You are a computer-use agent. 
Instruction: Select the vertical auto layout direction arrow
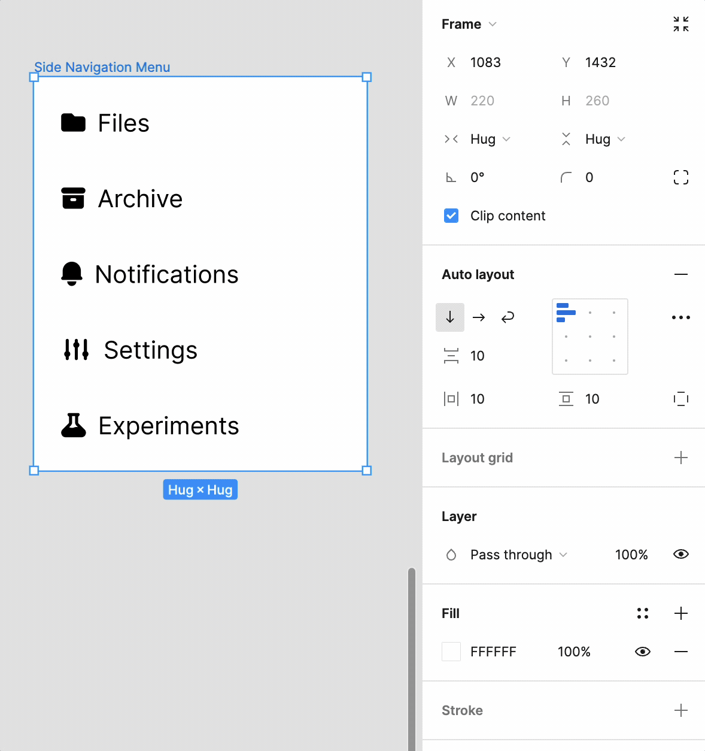pyautogui.click(x=450, y=317)
